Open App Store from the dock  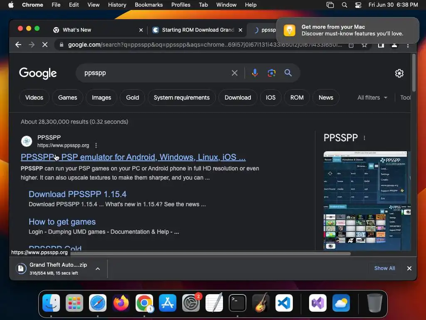168,303
